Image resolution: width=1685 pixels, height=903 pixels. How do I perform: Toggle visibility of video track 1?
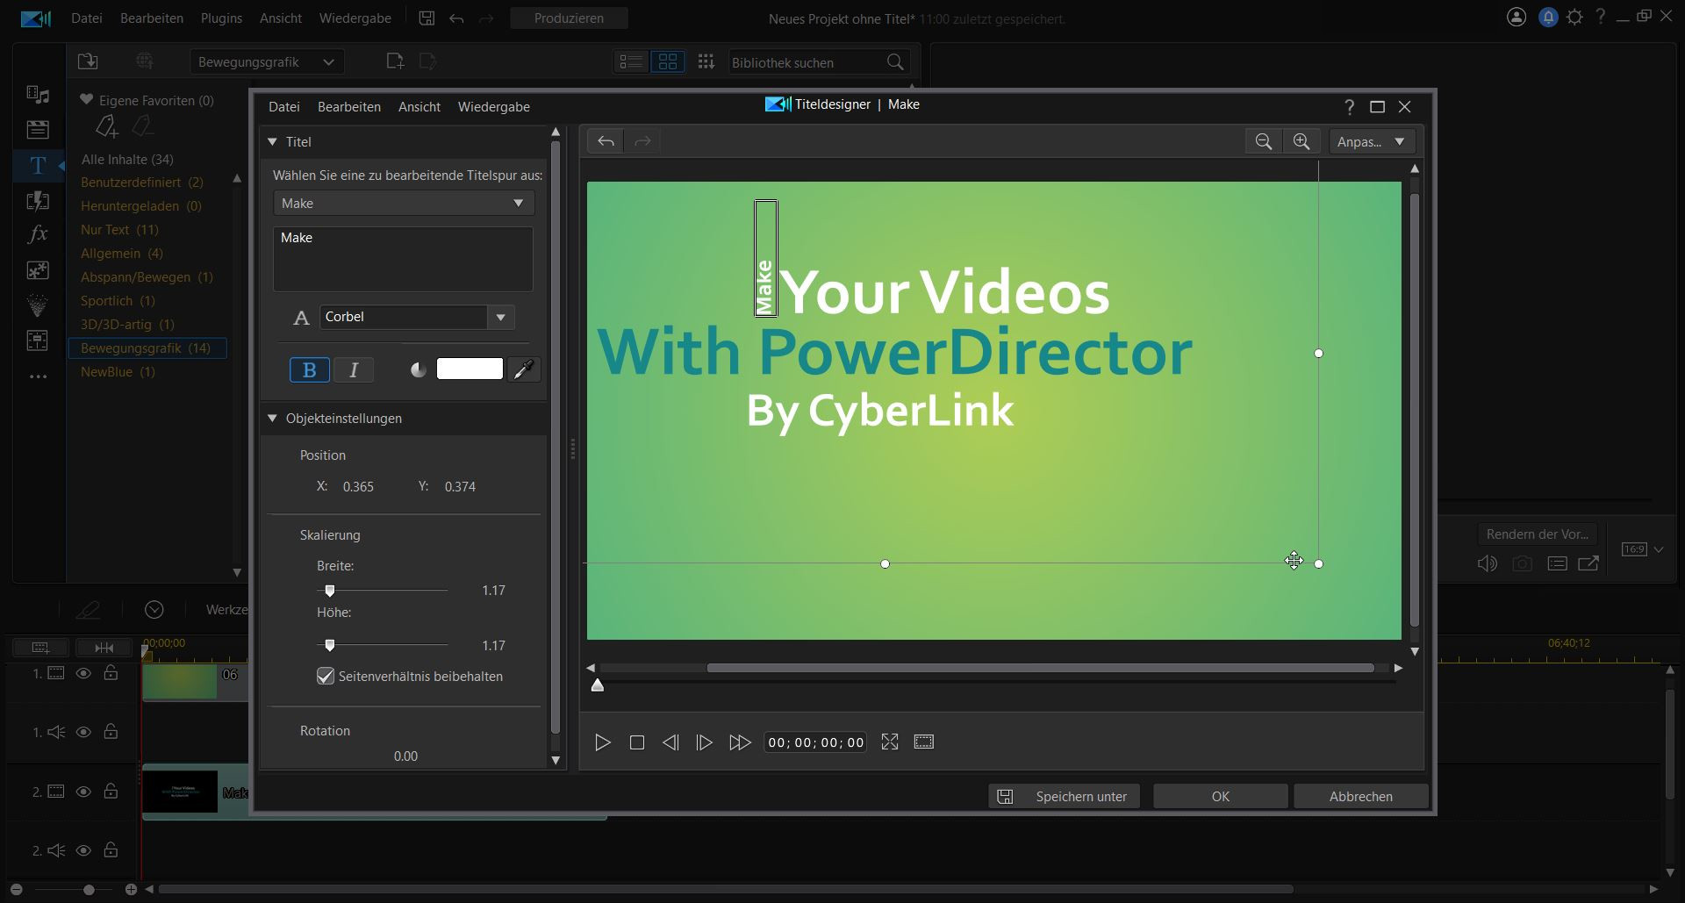tap(83, 673)
